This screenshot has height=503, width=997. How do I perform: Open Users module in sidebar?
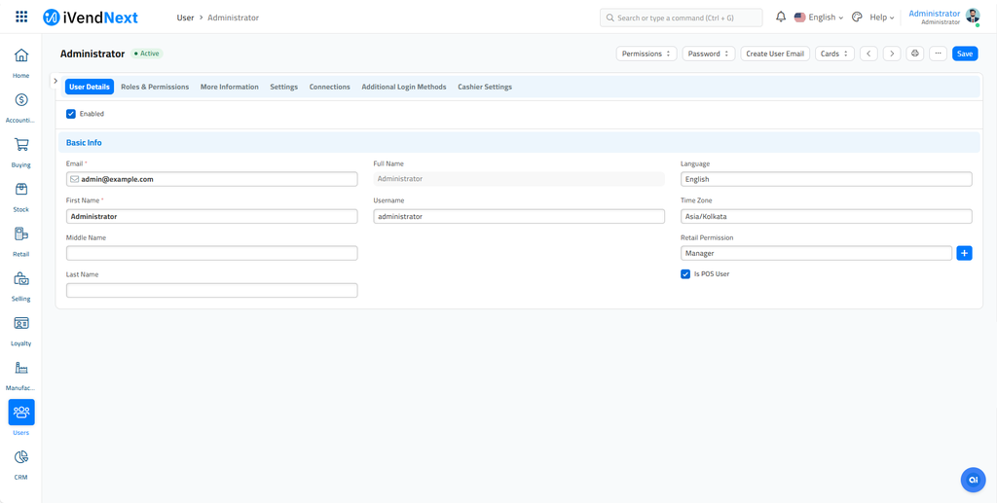click(21, 419)
